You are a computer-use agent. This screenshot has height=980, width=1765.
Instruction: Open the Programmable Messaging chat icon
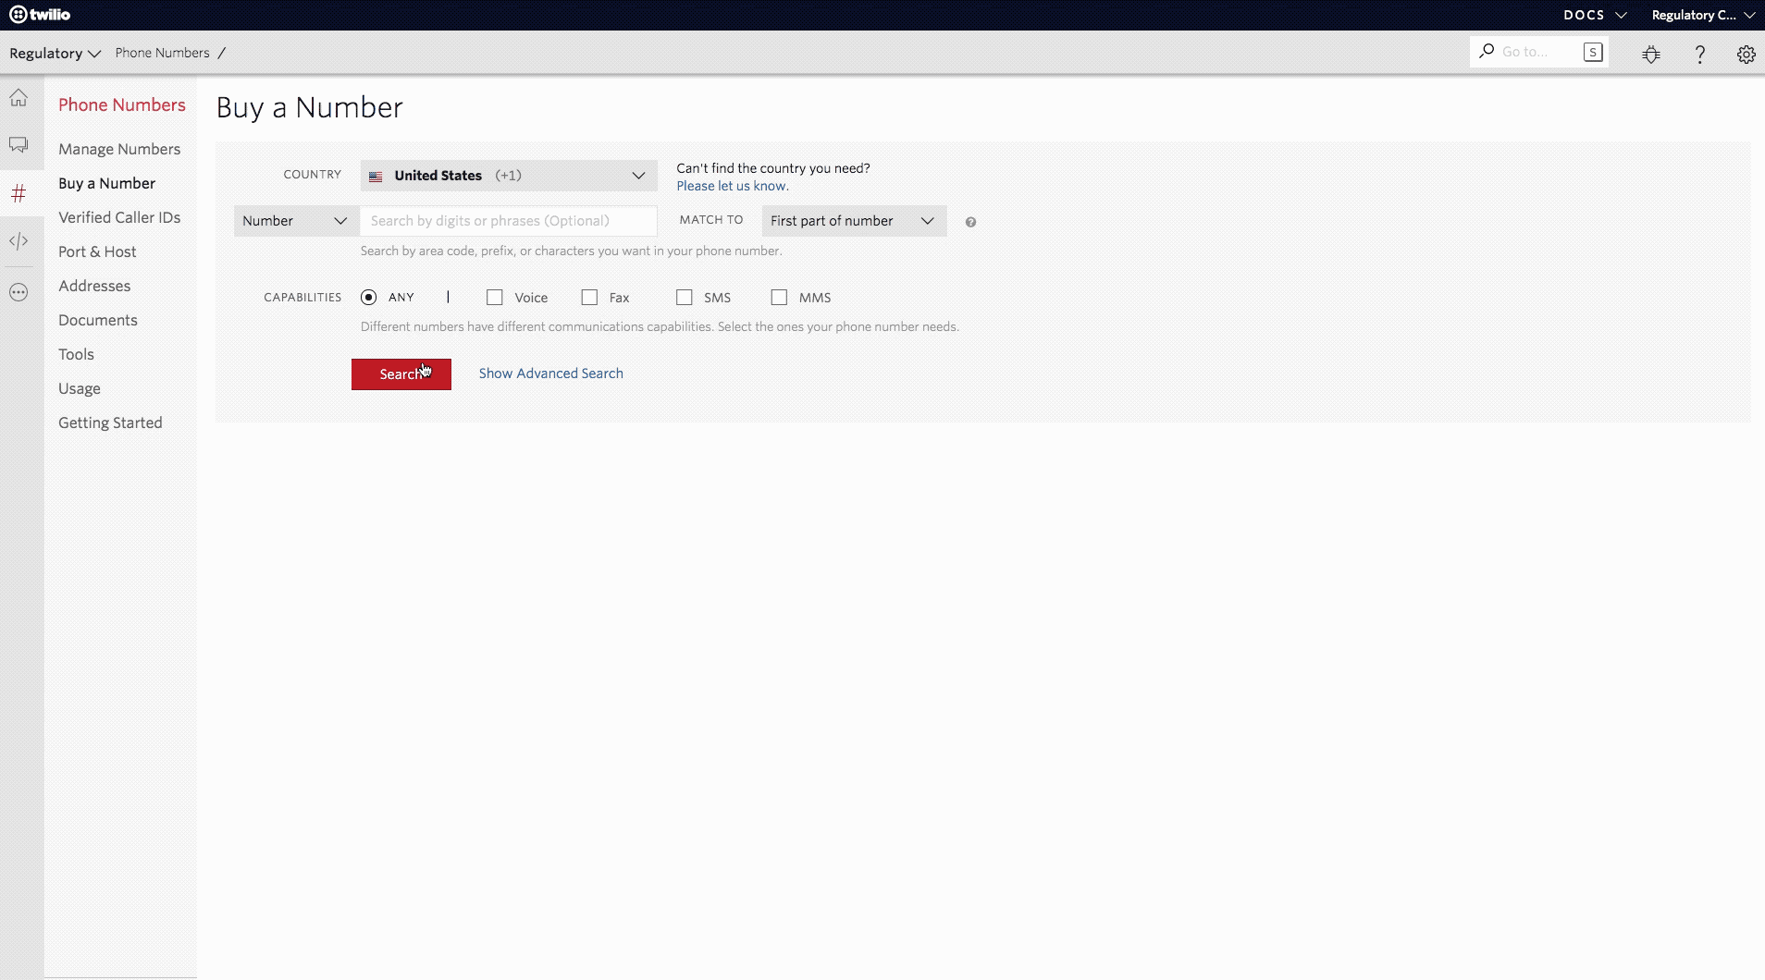19,145
